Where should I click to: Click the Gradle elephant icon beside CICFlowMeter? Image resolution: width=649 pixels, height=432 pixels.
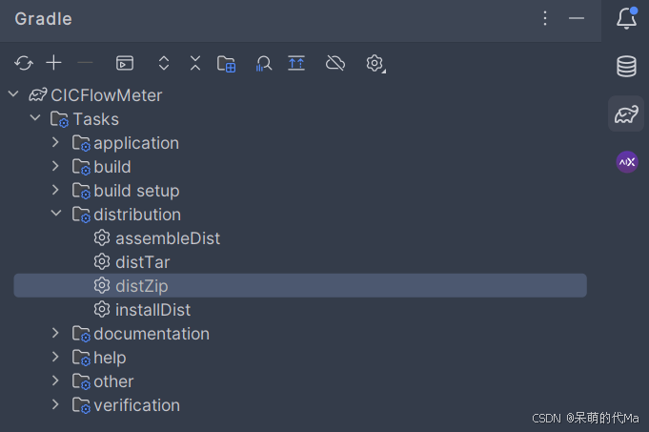(38, 94)
